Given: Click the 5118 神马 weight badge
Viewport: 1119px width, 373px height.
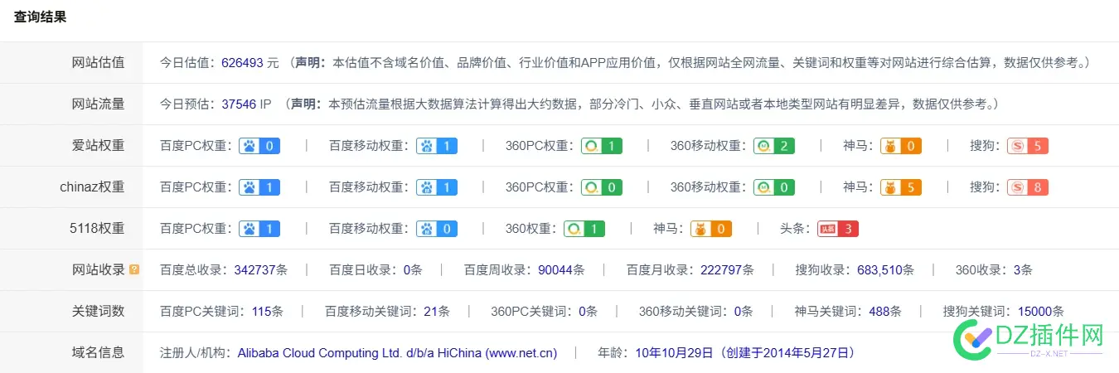Looking at the screenshot, I should [x=711, y=229].
